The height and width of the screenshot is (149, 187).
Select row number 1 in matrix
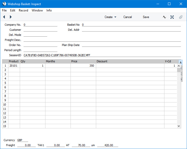point(5,66)
